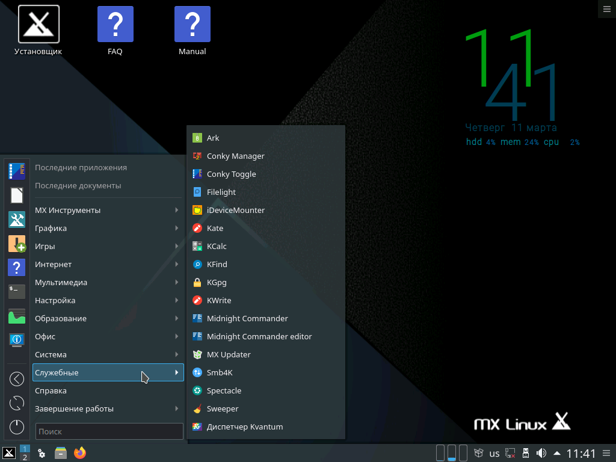Open the Manual desktop icon
The width and height of the screenshot is (616, 462).
[x=192, y=31]
